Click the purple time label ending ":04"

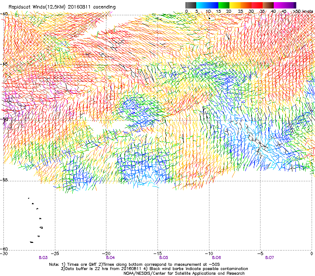[x=111, y=258]
